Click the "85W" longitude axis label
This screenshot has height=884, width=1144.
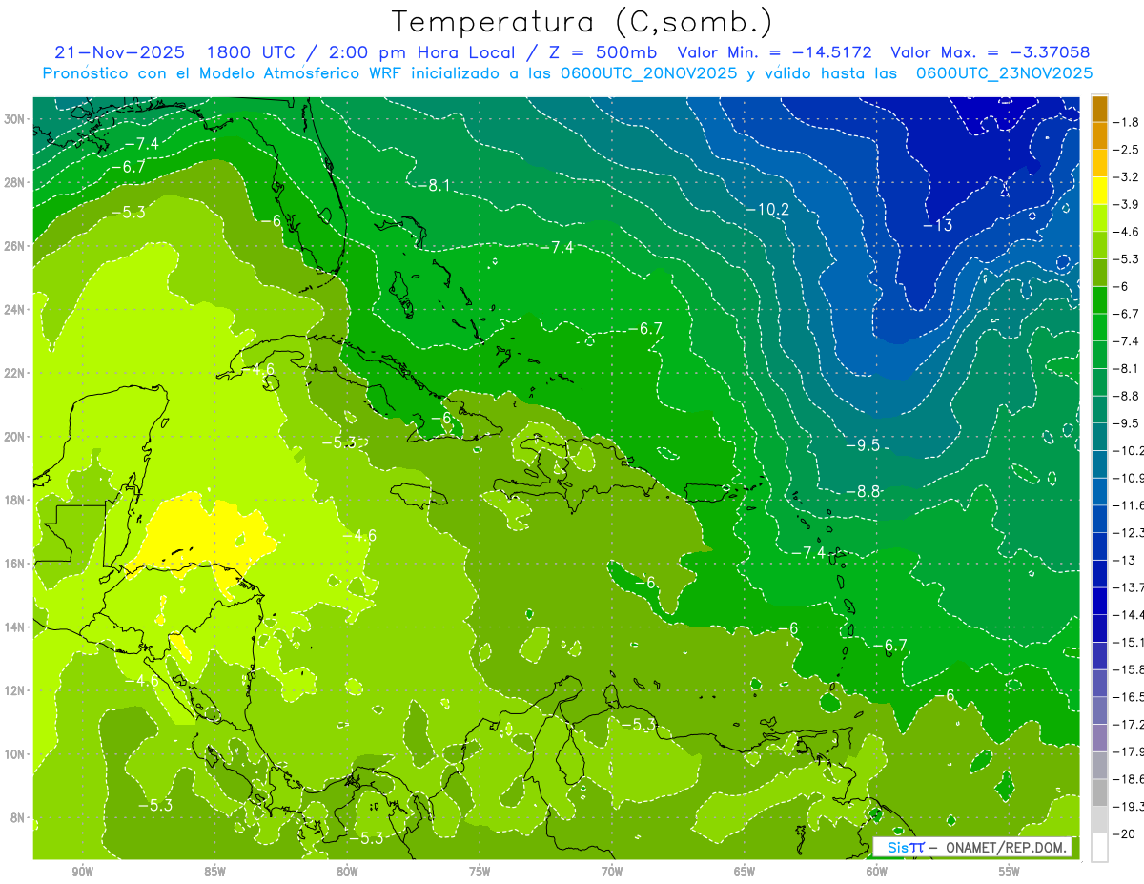(214, 872)
